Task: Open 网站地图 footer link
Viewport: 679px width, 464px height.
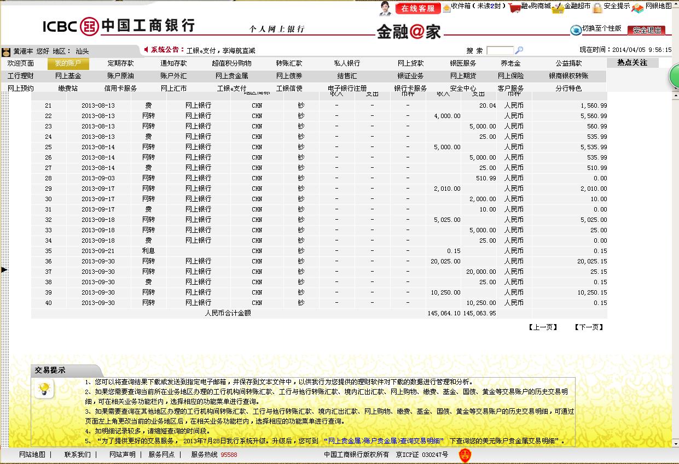Action: tap(32, 454)
